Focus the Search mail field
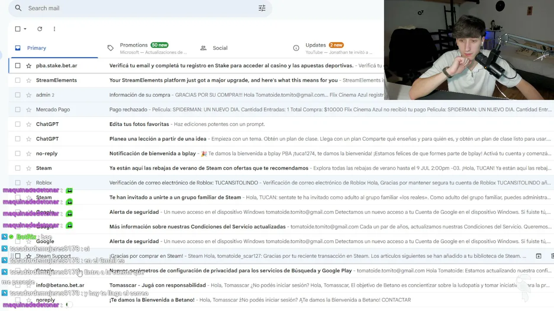 (x=141, y=8)
